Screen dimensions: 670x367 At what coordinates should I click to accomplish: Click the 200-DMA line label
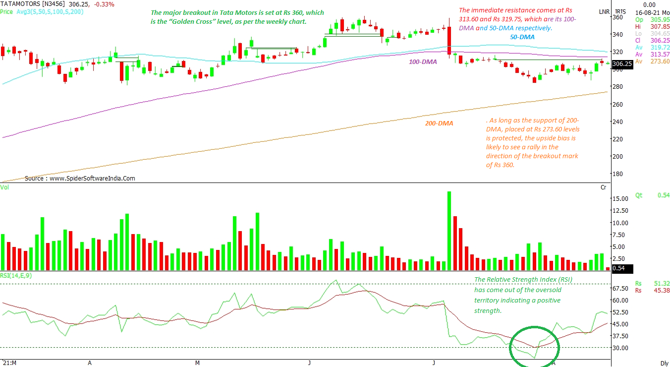pos(439,123)
